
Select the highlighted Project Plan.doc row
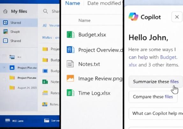(19, 68)
